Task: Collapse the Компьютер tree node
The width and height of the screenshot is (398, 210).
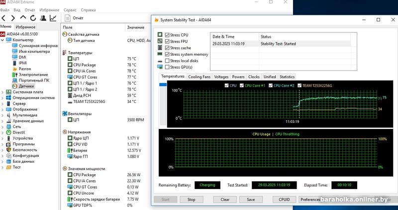Action: [2, 40]
